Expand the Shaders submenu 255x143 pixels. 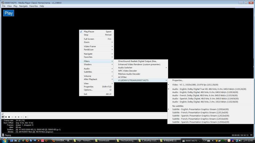coord(96,64)
